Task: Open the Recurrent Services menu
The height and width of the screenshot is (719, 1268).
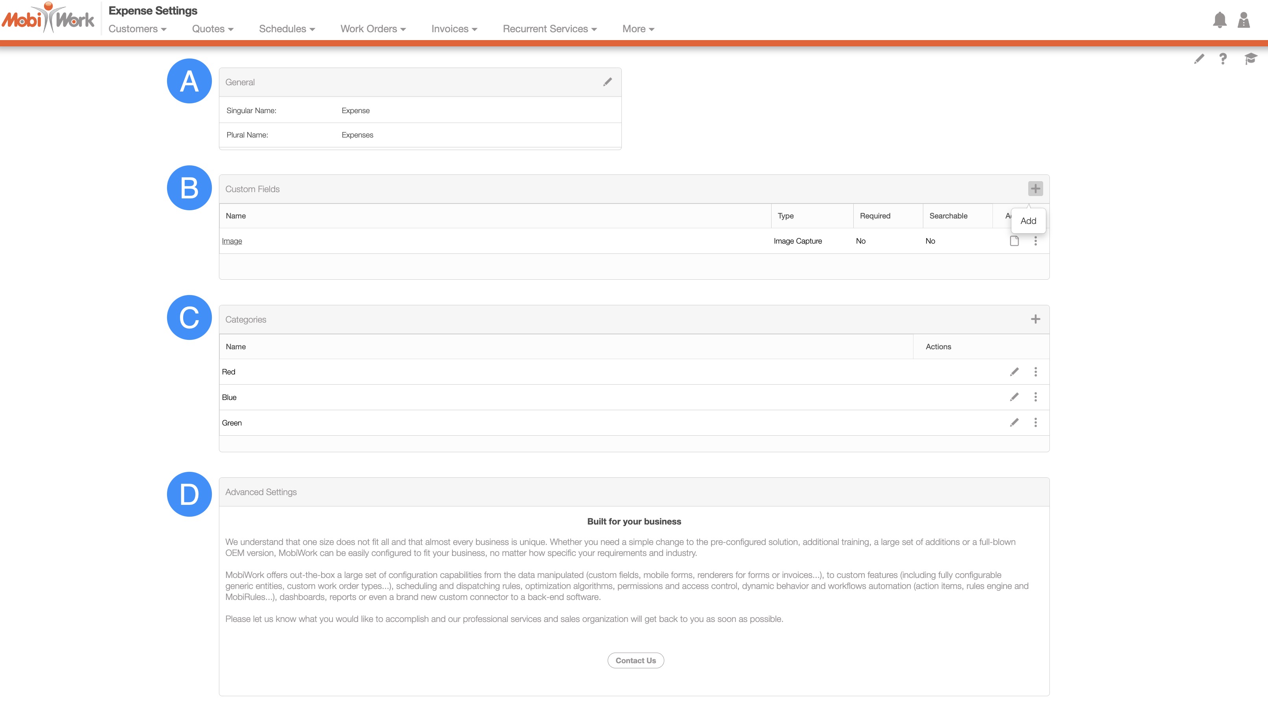Action: coord(549,29)
